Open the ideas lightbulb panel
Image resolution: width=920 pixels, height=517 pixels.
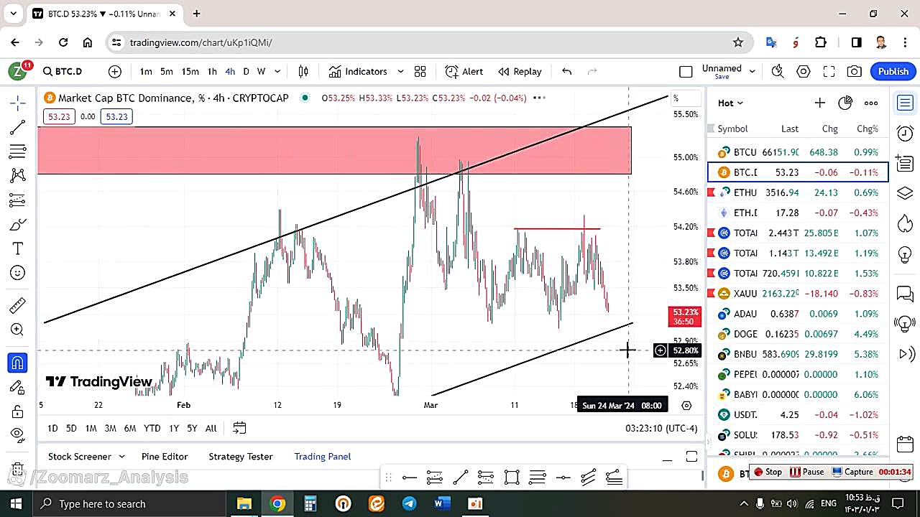905,253
